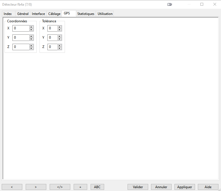This screenshot has width=221, height=191.
Task: Decrease the Coordonnées Y value
Action: (31, 39)
